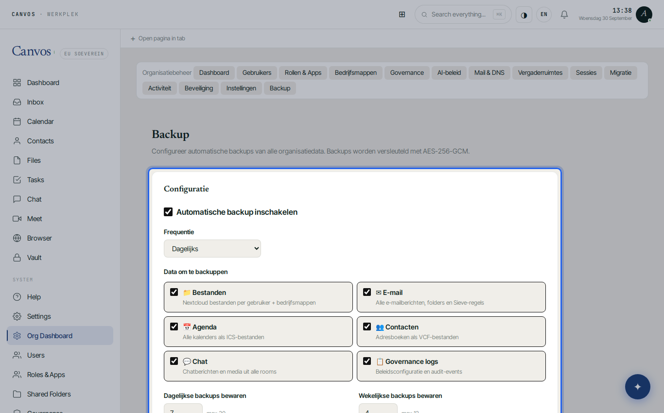Open Roles & Apps in sidebar
This screenshot has width=664, height=413.
tap(60, 375)
